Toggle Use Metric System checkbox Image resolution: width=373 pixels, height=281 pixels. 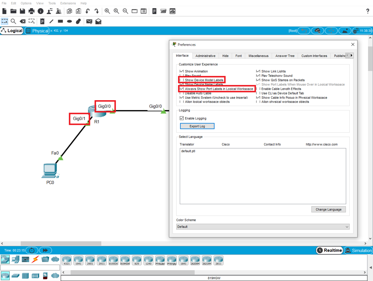[182, 97]
